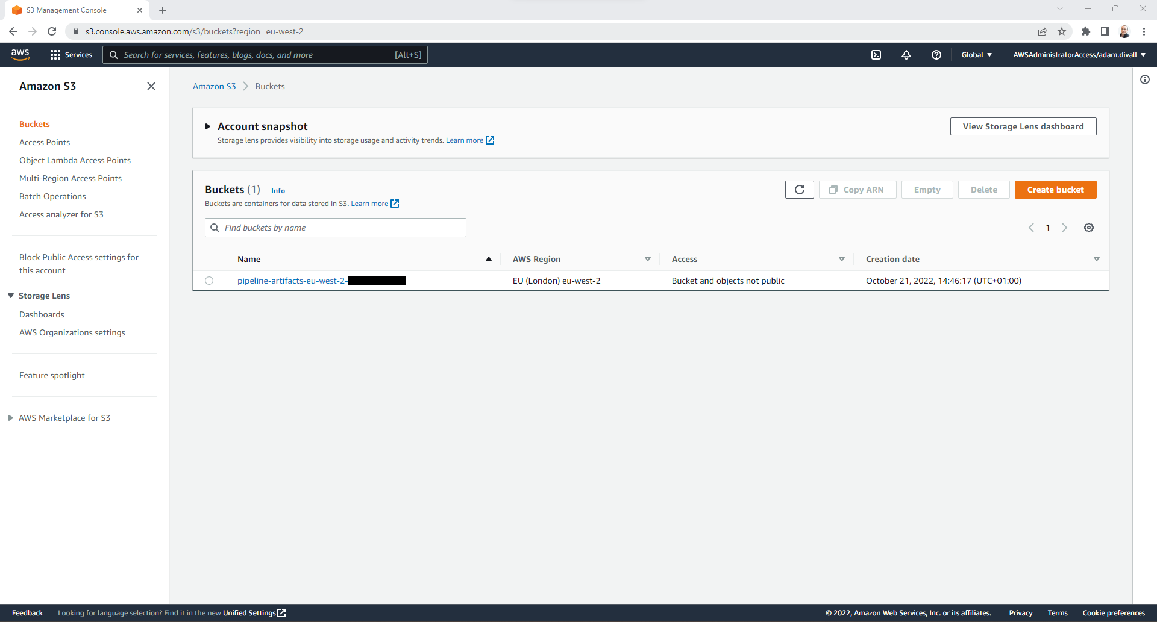This screenshot has width=1157, height=622.
Task: Open the Chrome profile avatar
Action: (1124, 31)
